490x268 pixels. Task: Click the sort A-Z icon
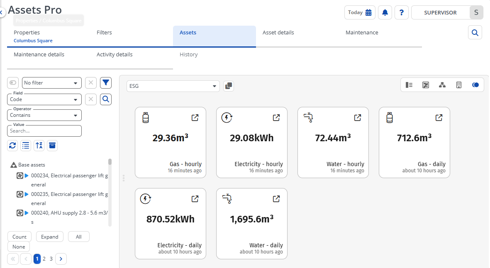[39, 145]
